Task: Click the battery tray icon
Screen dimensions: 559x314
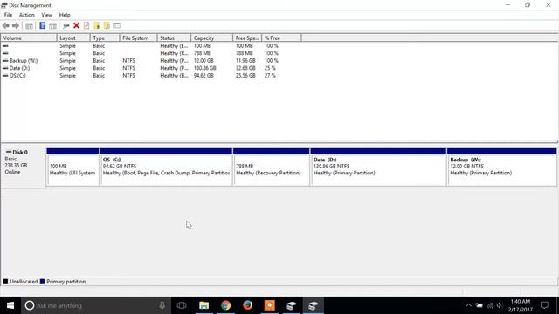Action: coord(480,305)
